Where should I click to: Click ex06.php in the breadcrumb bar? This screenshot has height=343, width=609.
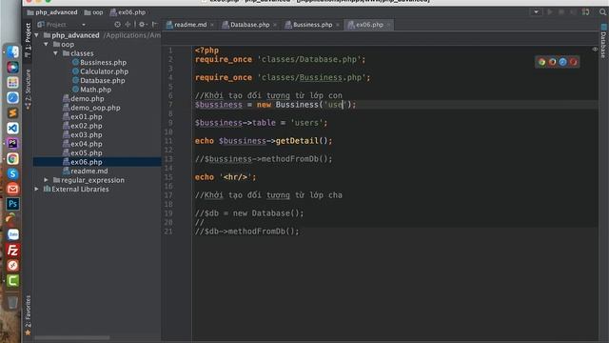[128, 12]
